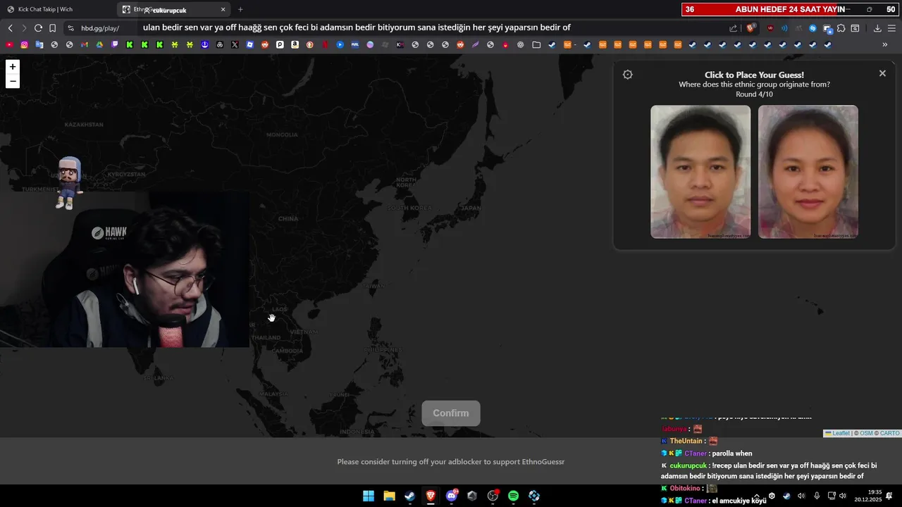Open Spotify from the taskbar
The width and height of the screenshot is (902, 507).
coord(514,496)
